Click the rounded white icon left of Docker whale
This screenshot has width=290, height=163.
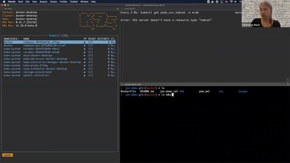208,2
